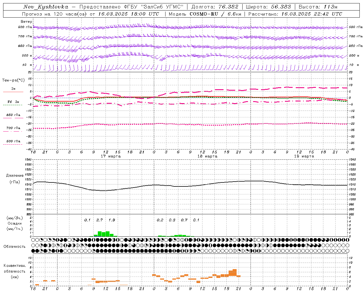Image resolution: width=364 pixels, height=291 pixels.
Task: Click the left 700 гПа wind level label
Action: click(x=25, y=37)
